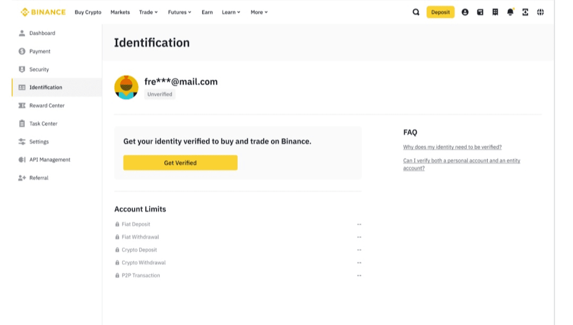Open the wallet icon in header
The width and height of the screenshot is (573, 325).
point(480,12)
